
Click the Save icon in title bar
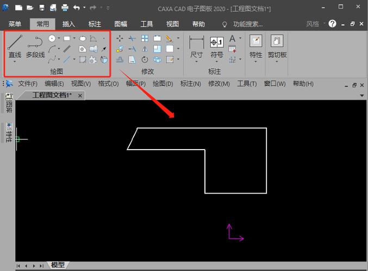click(x=42, y=8)
